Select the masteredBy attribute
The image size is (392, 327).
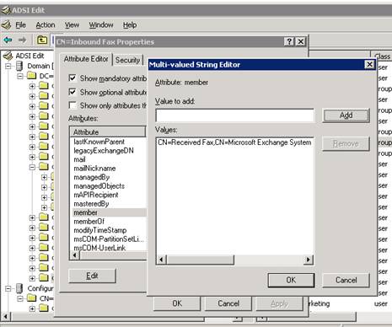pyautogui.click(x=91, y=204)
